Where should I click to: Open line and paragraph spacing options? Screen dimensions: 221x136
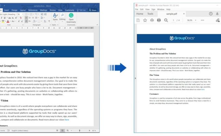coord(42,18)
